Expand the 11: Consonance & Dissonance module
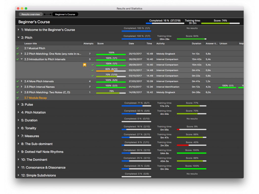This screenshot has height=194, width=259. pyautogui.click(x=18, y=167)
